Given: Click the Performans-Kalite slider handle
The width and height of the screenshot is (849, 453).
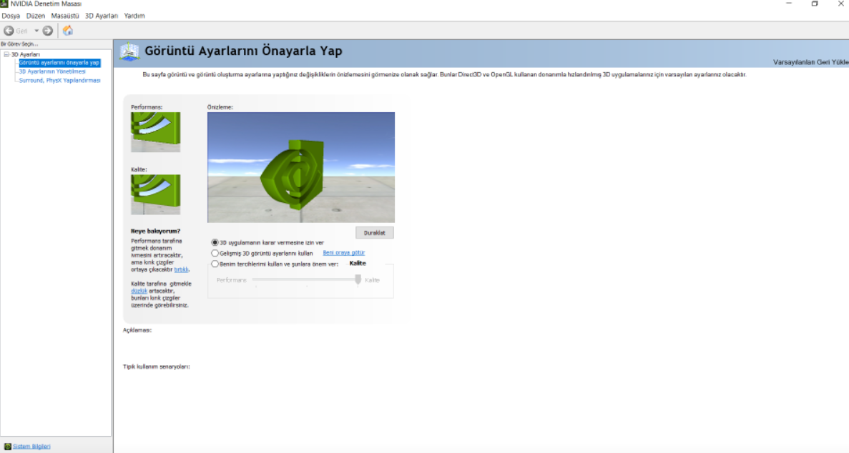Looking at the screenshot, I should point(358,280).
